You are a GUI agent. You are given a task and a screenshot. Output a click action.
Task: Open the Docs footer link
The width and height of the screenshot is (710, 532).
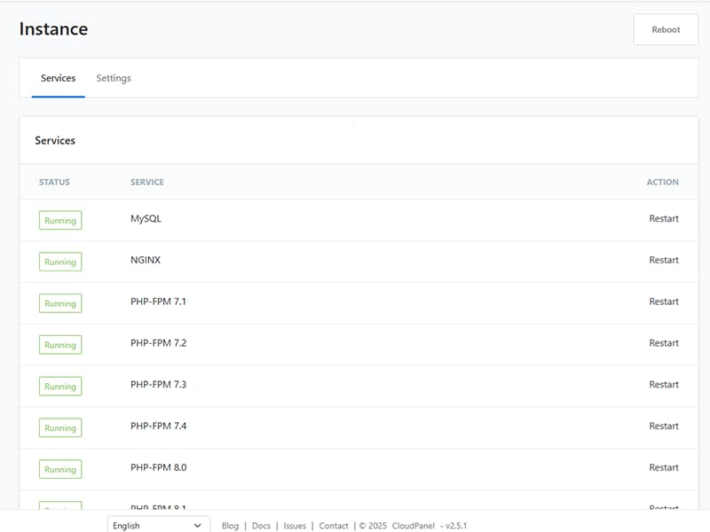coord(261,526)
